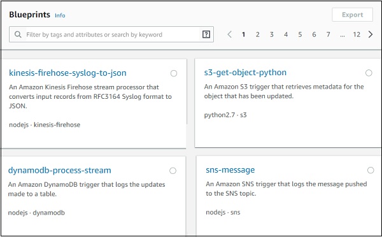The height and width of the screenshot is (237, 382).
Task: Select the kinesis-firehose-syslog-to-json radio button
Action: point(174,73)
